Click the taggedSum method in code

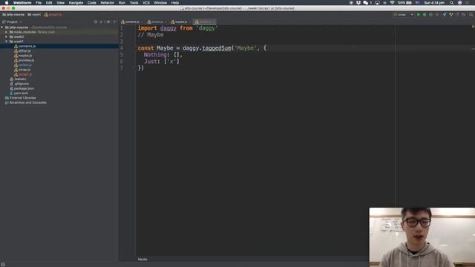click(x=216, y=48)
